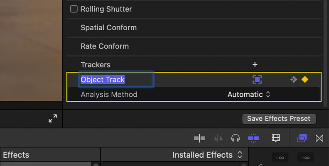Add a new tracker with the plus icon
This screenshot has width=329, height=166.
click(x=255, y=65)
